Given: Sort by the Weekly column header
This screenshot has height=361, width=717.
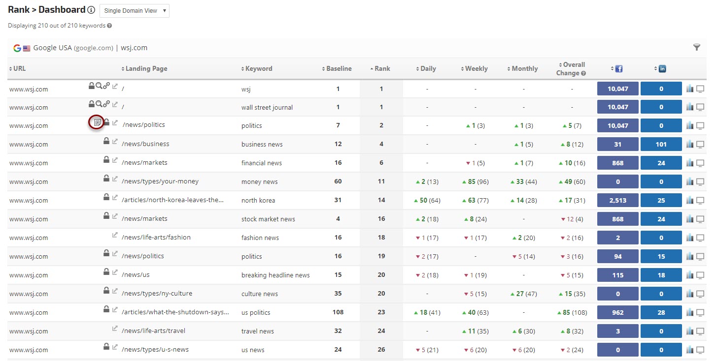Looking at the screenshot, I should 475,69.
